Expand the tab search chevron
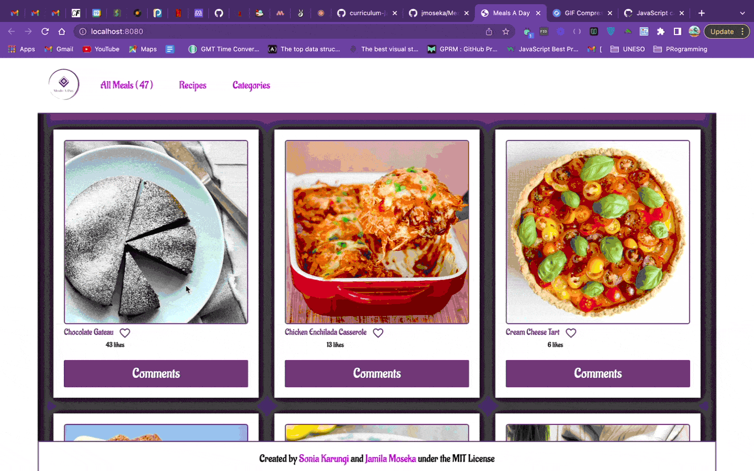The image size is (754, 471). click(742, 13)
